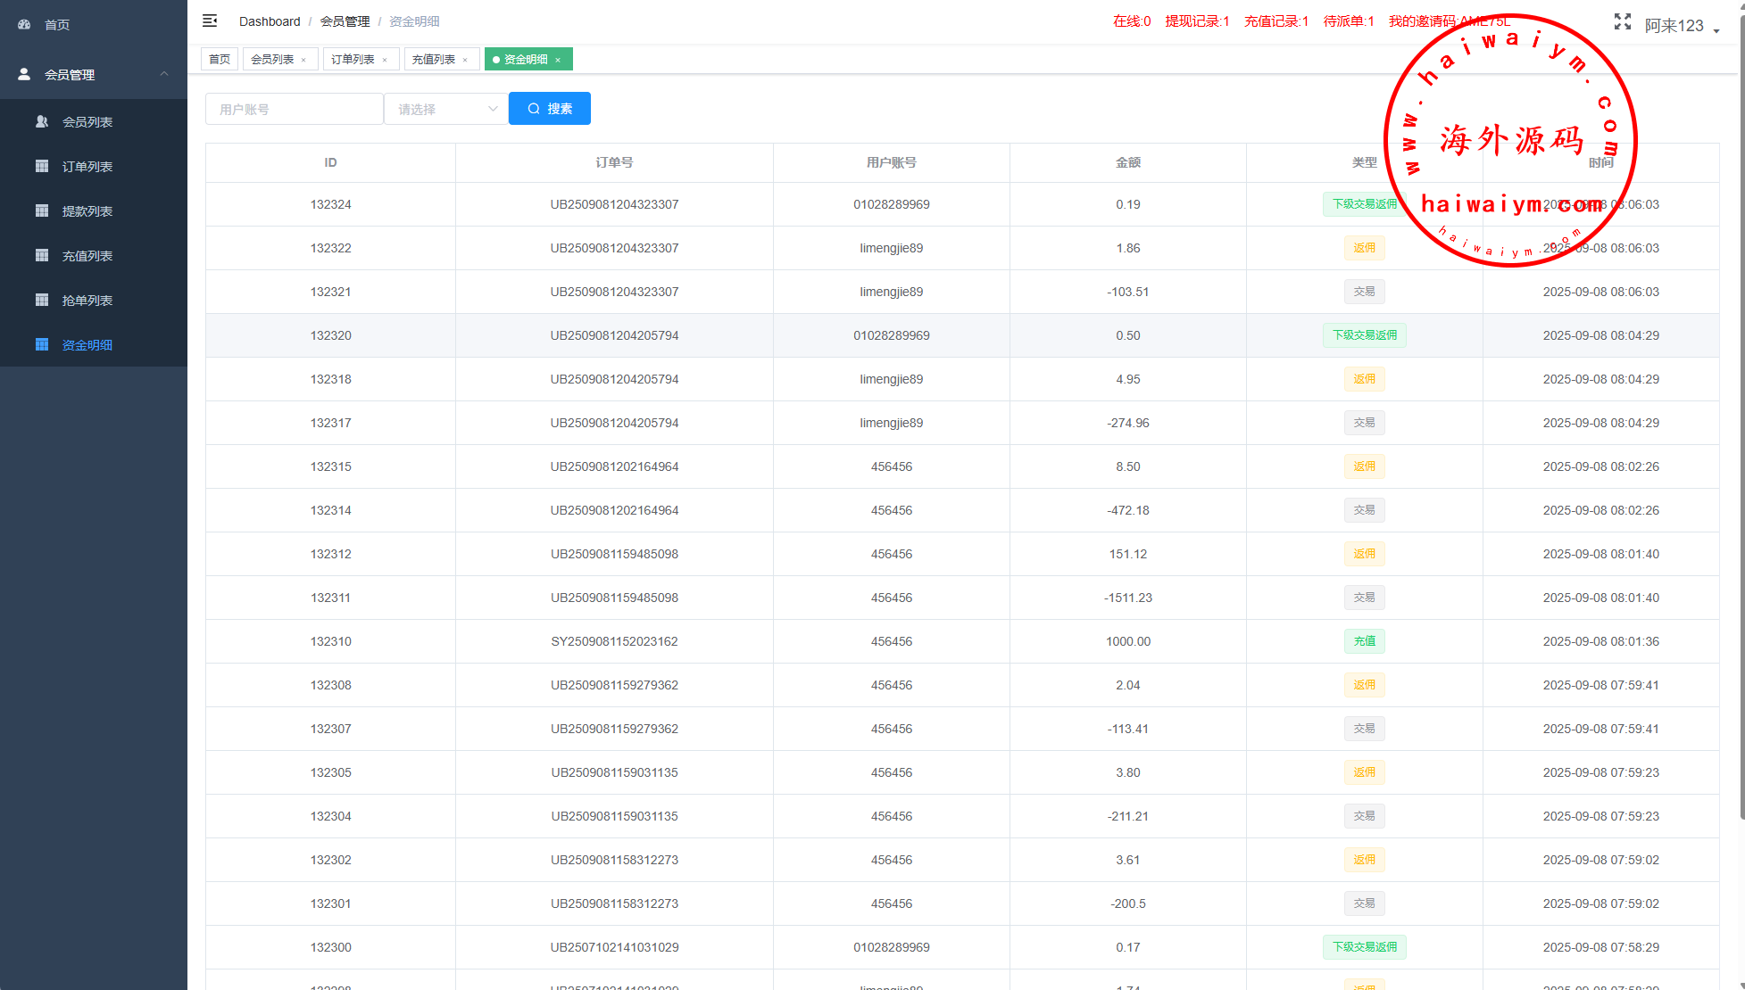Click the blue 搜索 button
The image size is (1745, 990).
tap(549, 109)
